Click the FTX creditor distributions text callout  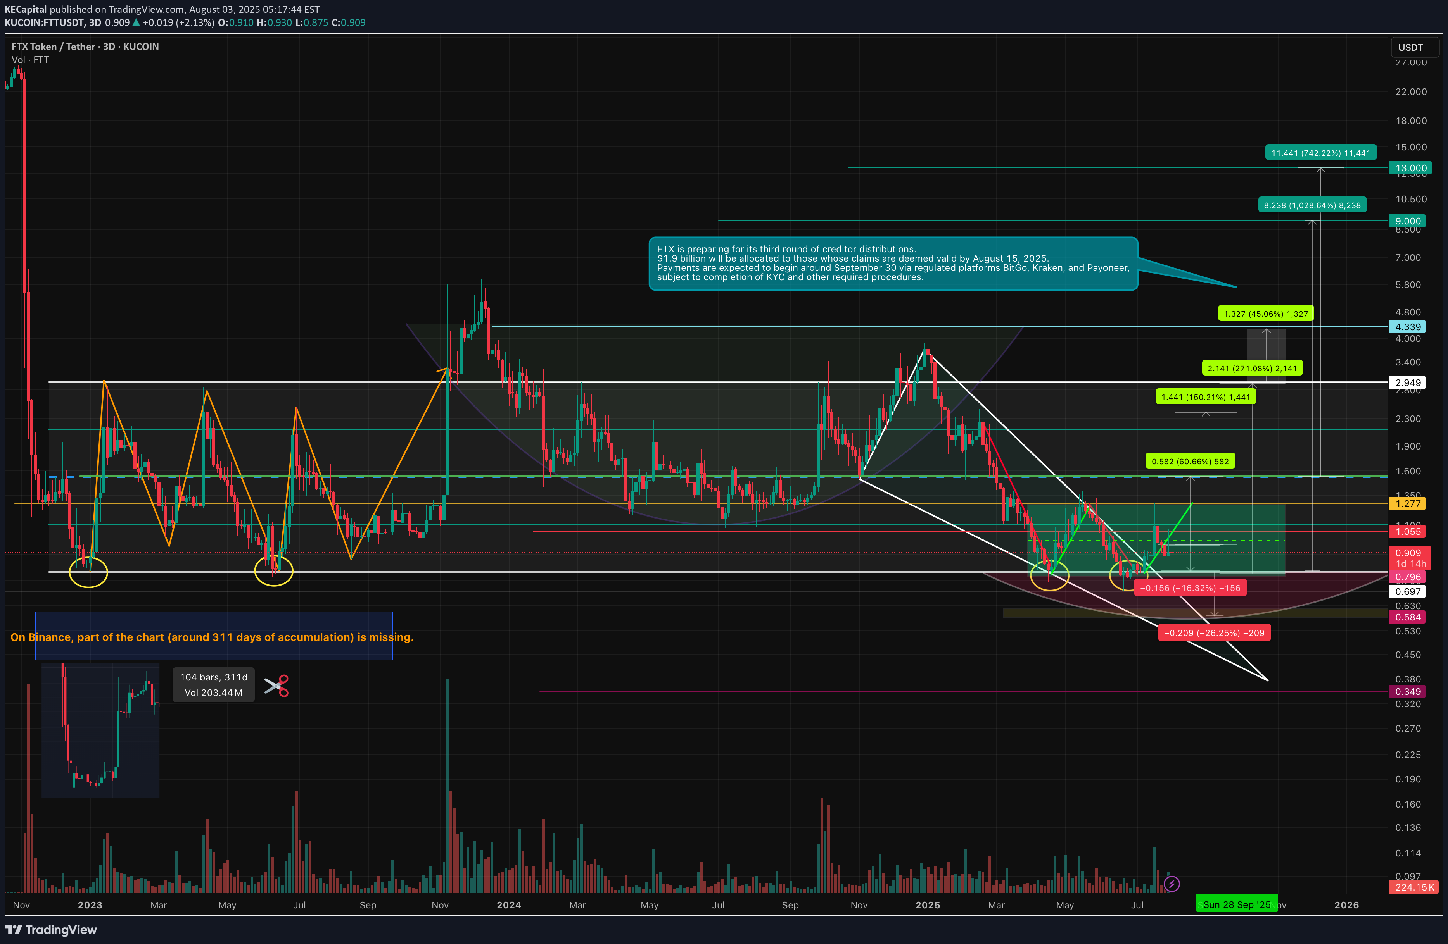(x=893, y=263)
